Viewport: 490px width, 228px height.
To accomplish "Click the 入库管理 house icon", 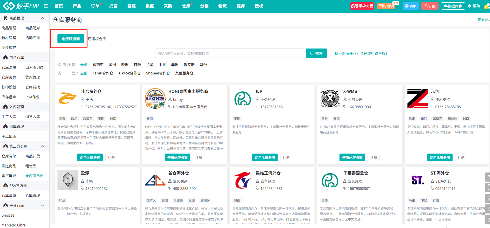I will (x=5, y=107).
